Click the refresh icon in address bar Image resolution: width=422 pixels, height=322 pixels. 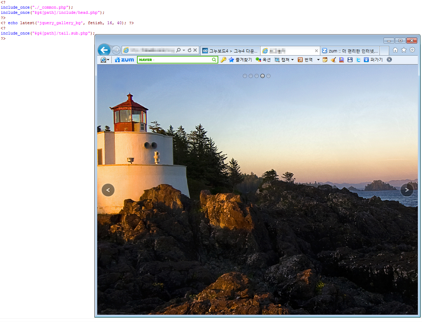pyautogui.click(x=190, y=50)
